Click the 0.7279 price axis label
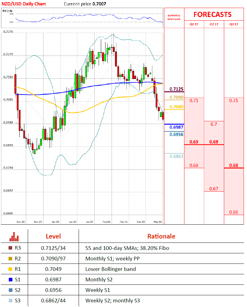Image resolution: width=247 pixels, height=307 pixels. tap(8, 54)
